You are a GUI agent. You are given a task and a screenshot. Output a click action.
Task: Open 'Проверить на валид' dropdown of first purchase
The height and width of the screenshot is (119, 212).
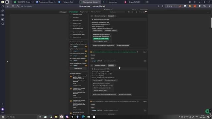[100, 16]
